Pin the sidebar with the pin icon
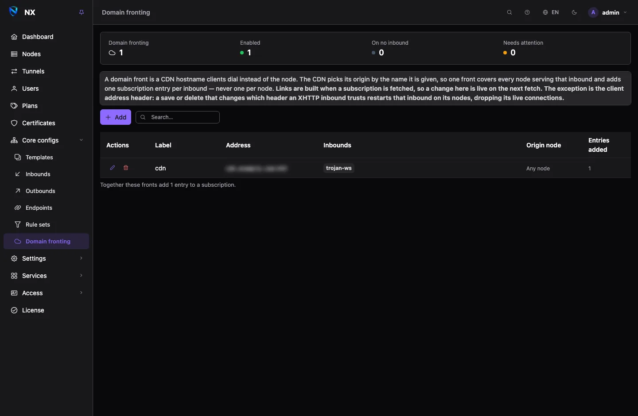Image resolution: width=638 pixels, height=416 pixels. tap(82, 12)
